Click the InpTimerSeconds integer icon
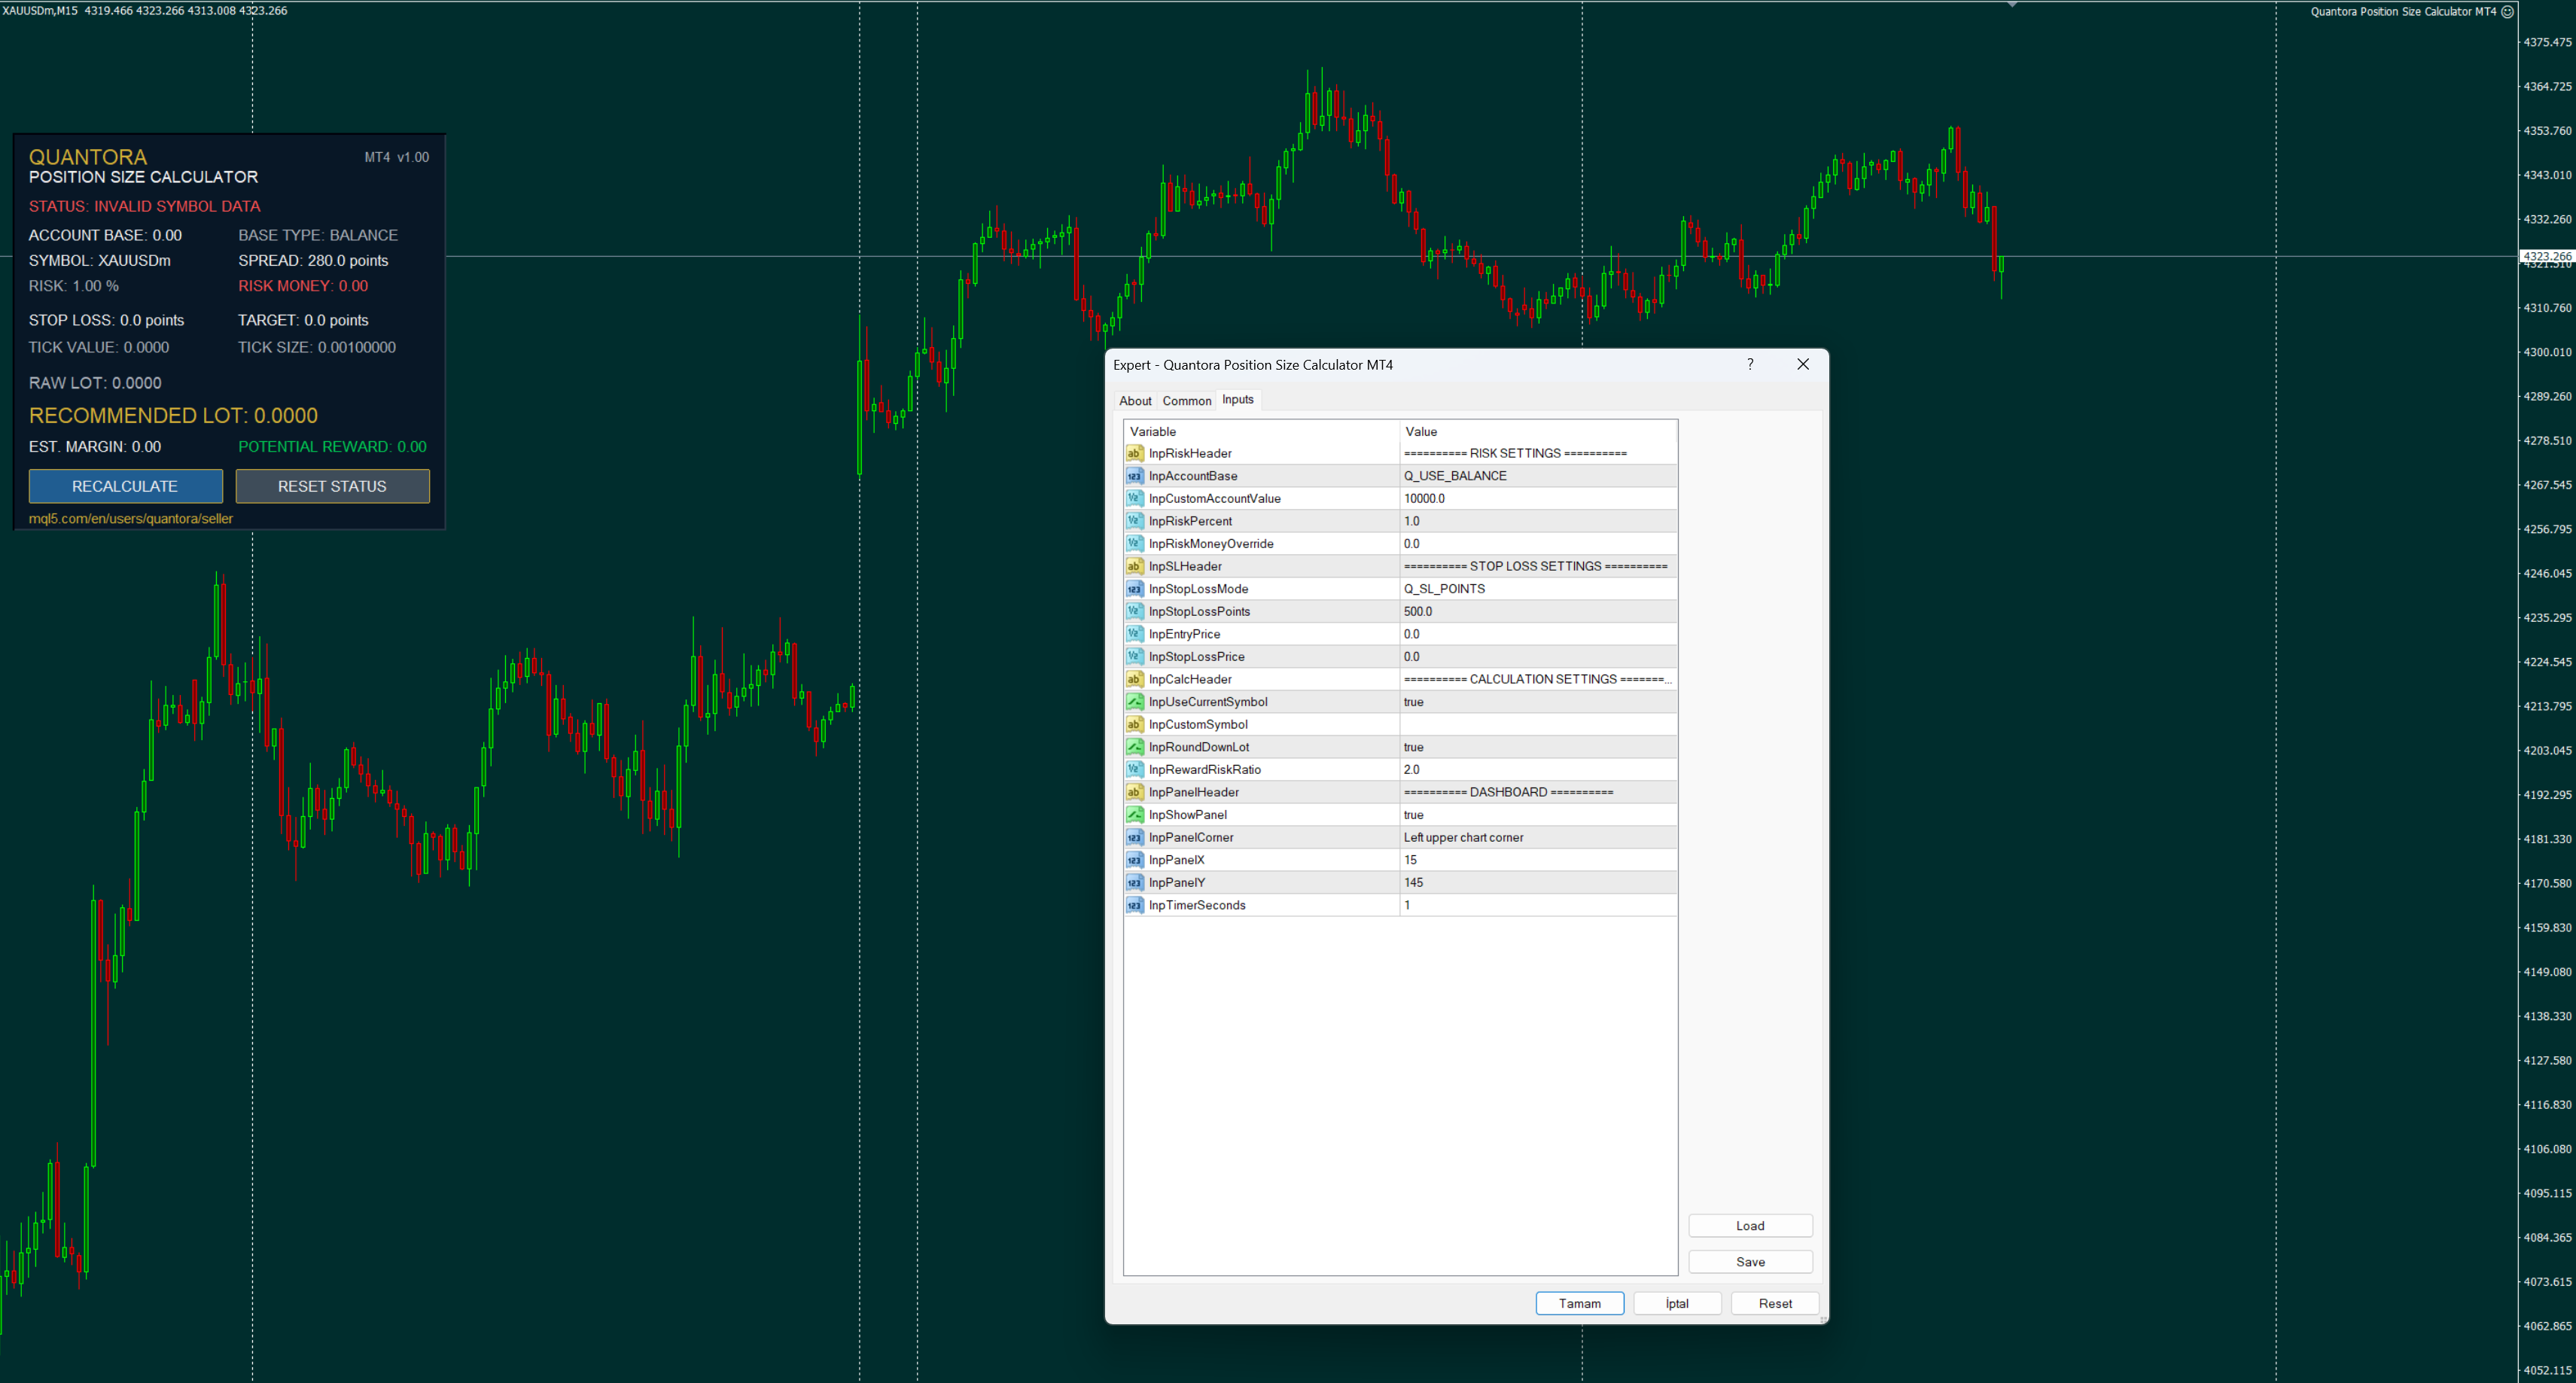This screenshot has width=2576, height=1383. click(1134, 905)
